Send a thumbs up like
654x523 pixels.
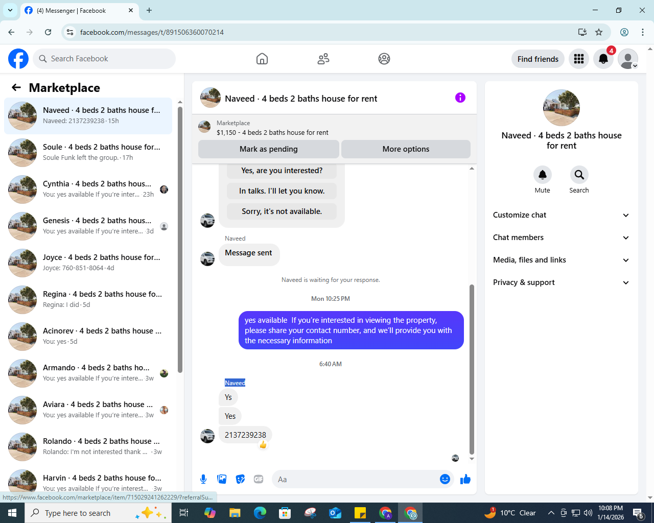click(x=465, y=479)
